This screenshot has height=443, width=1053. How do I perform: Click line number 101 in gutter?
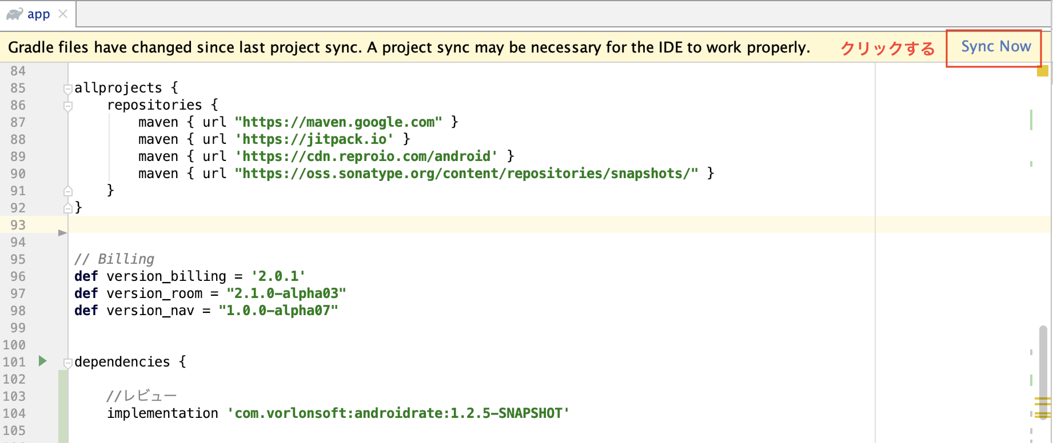[x=14, y=362]
